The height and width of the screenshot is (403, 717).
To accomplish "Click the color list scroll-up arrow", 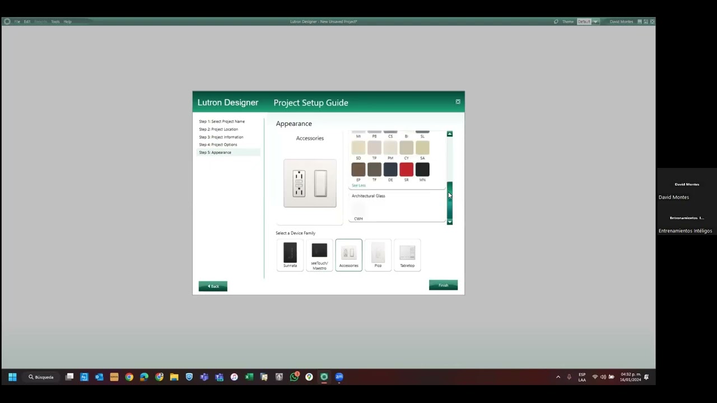I will [449, 134].
